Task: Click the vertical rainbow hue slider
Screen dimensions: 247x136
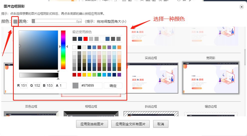Action: (63, 50)
